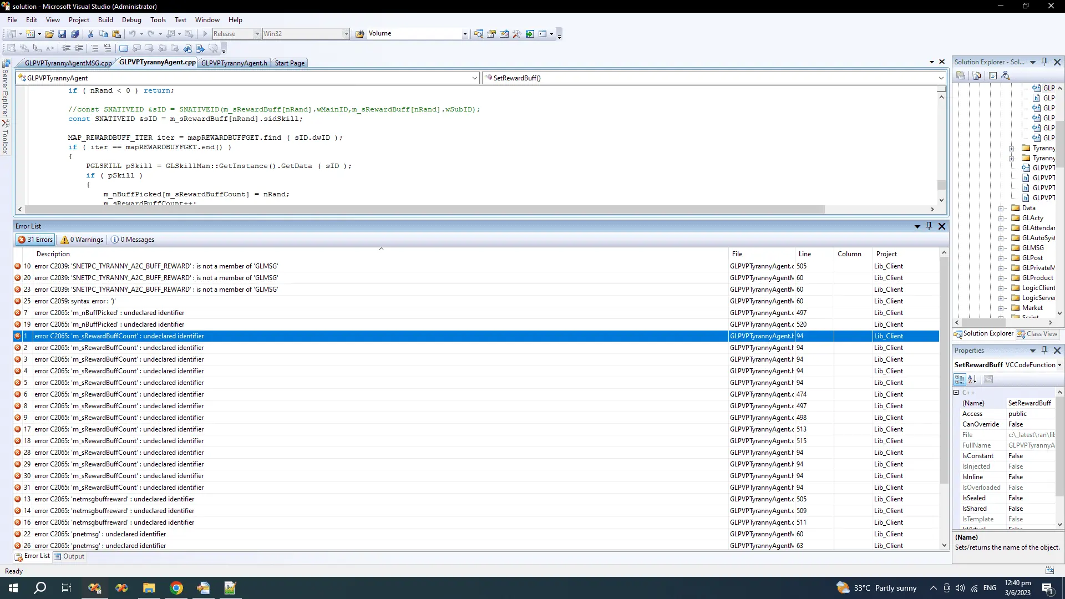
Task: Expand the GLMSG folder node
Action: coord(1001,248)
